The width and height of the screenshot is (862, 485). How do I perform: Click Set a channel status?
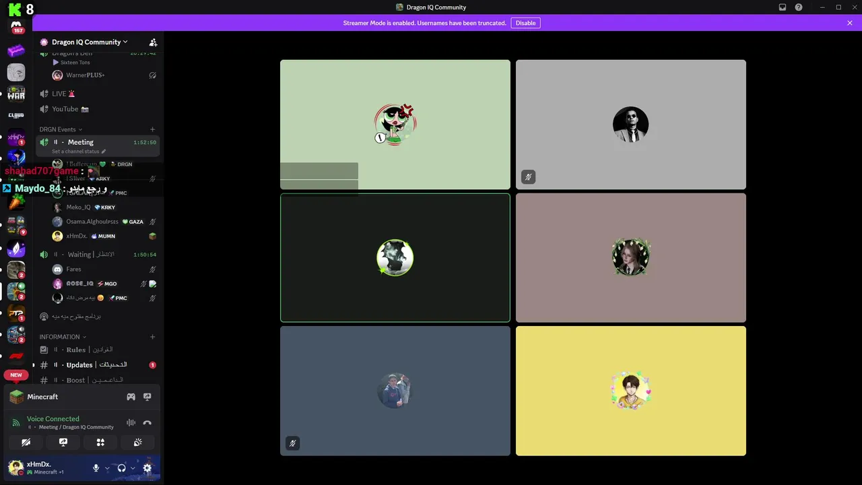click(75, 152)
